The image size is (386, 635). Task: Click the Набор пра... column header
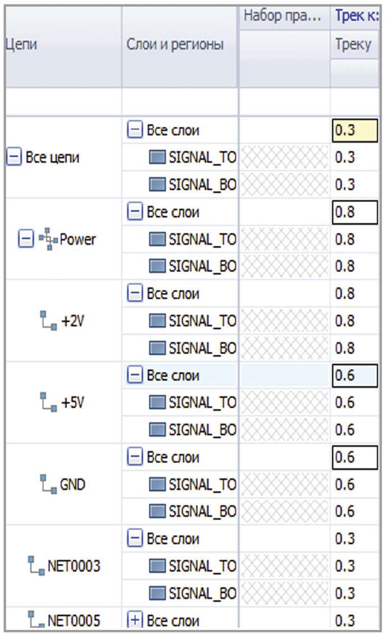click(x=283, y=18)
